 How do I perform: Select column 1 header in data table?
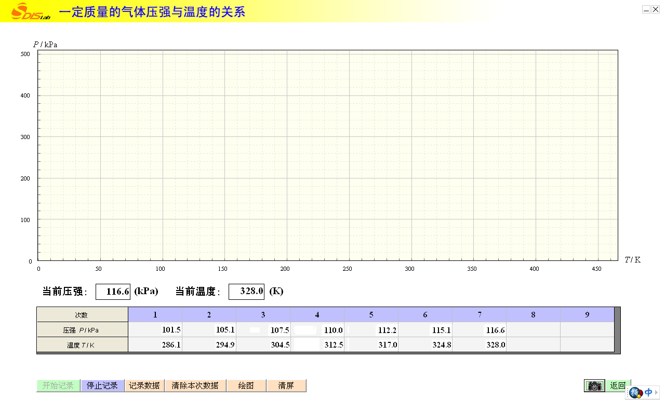[x=155, y=314]
